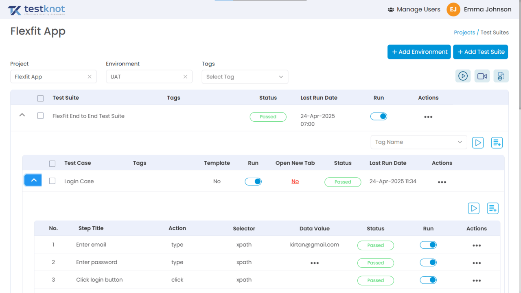Click the testknot logo
This screenshot has height=293, width=521.
(x=37, y=10)
